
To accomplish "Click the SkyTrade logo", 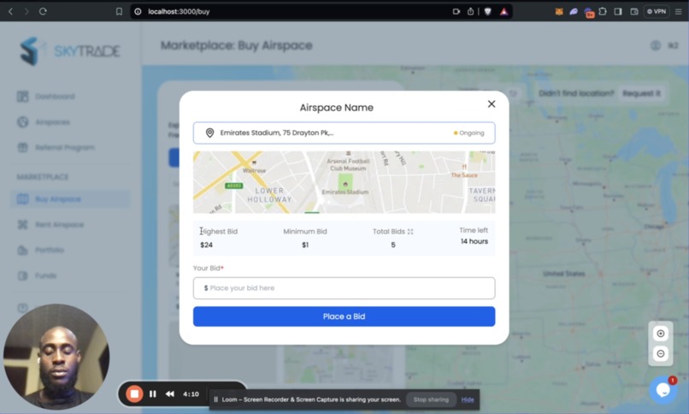I will pos(69,51).
